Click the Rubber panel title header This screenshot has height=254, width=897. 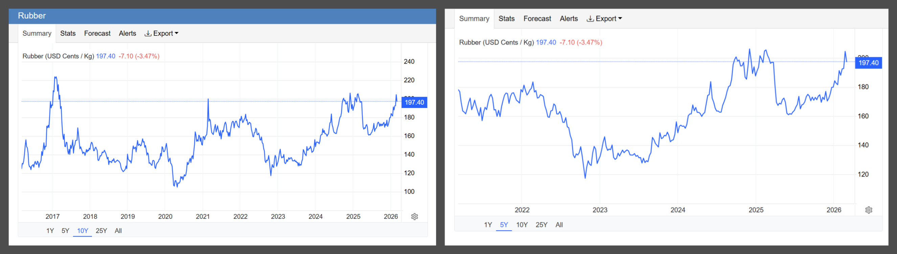pyautogui.click(x=32, y=16)
